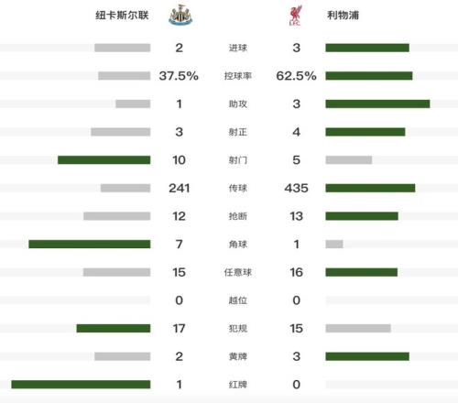Image resolution: width=458 pixels, height=403 pixels.
Task: Click Liverpool's 62.5% possession value
Action: [x=296, y=76]
